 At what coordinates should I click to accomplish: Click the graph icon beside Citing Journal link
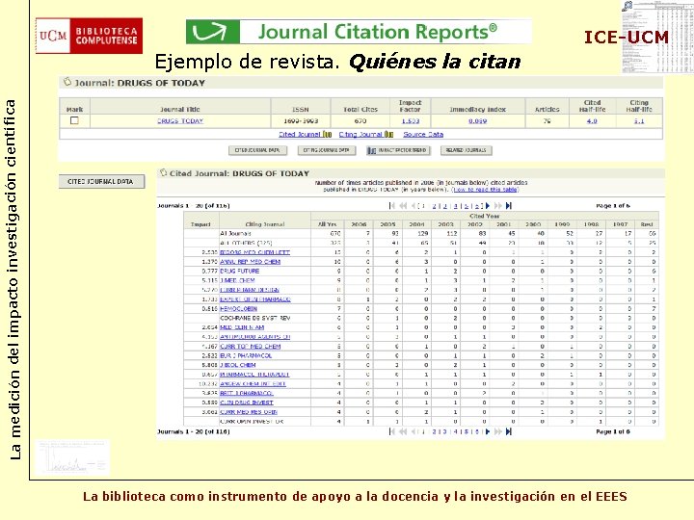tap(388, 134)
